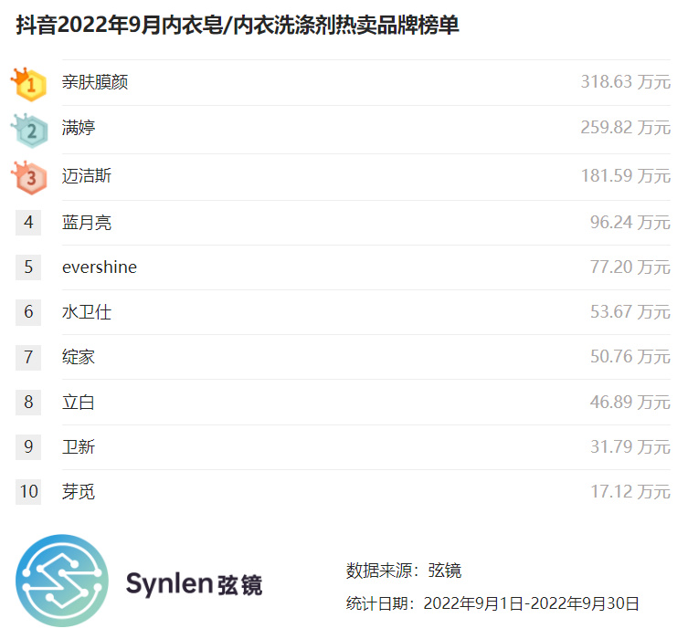Click the teal rank 2 crown badge

pyautogui.click(x=29, y=131)
